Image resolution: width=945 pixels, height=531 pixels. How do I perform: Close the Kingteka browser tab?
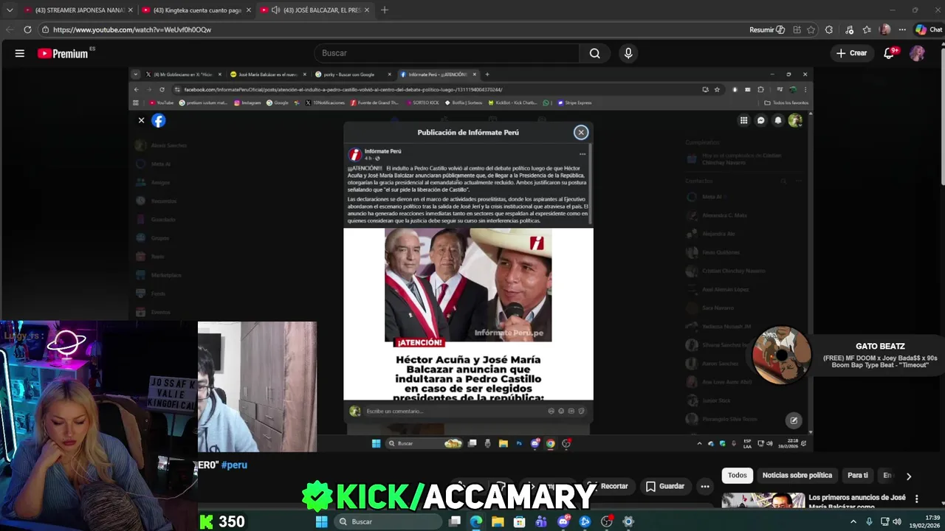[x=248, y=10]
